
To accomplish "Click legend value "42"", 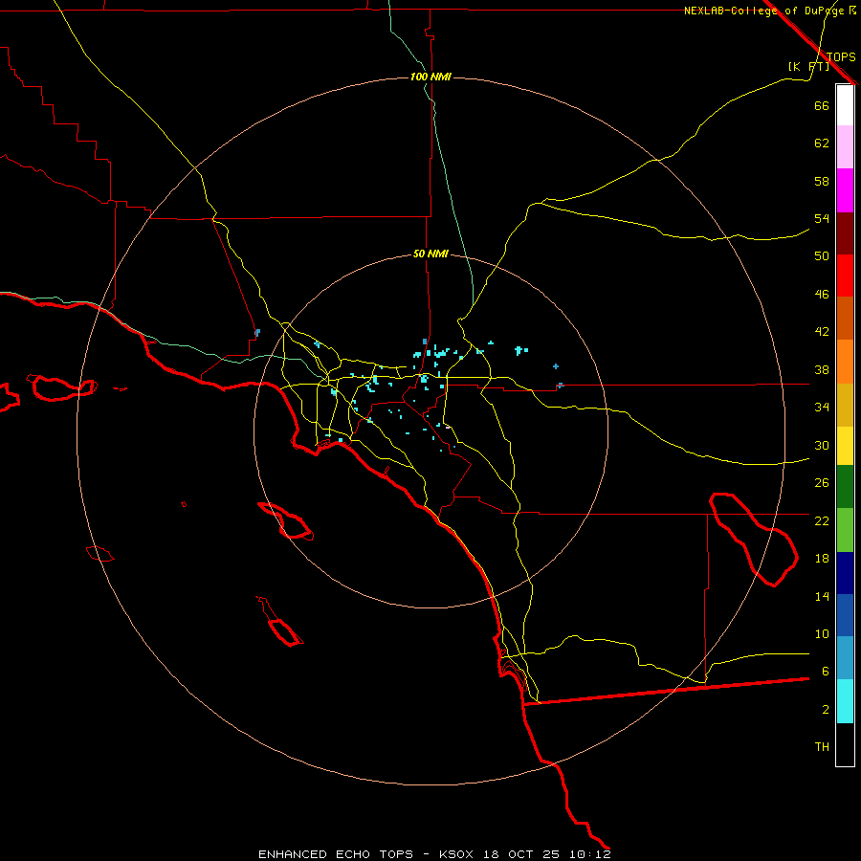I will coord(822,332).
